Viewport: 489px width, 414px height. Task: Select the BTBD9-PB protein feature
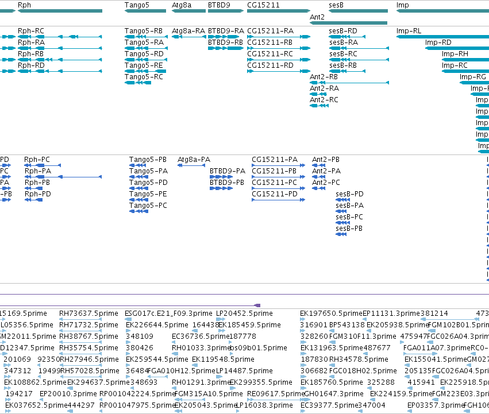[x=221, y=188]
